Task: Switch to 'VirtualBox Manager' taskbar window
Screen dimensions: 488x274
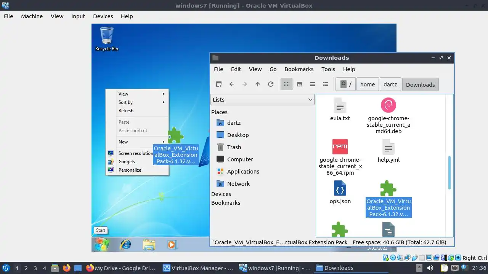Action: [x=198, y=268]
